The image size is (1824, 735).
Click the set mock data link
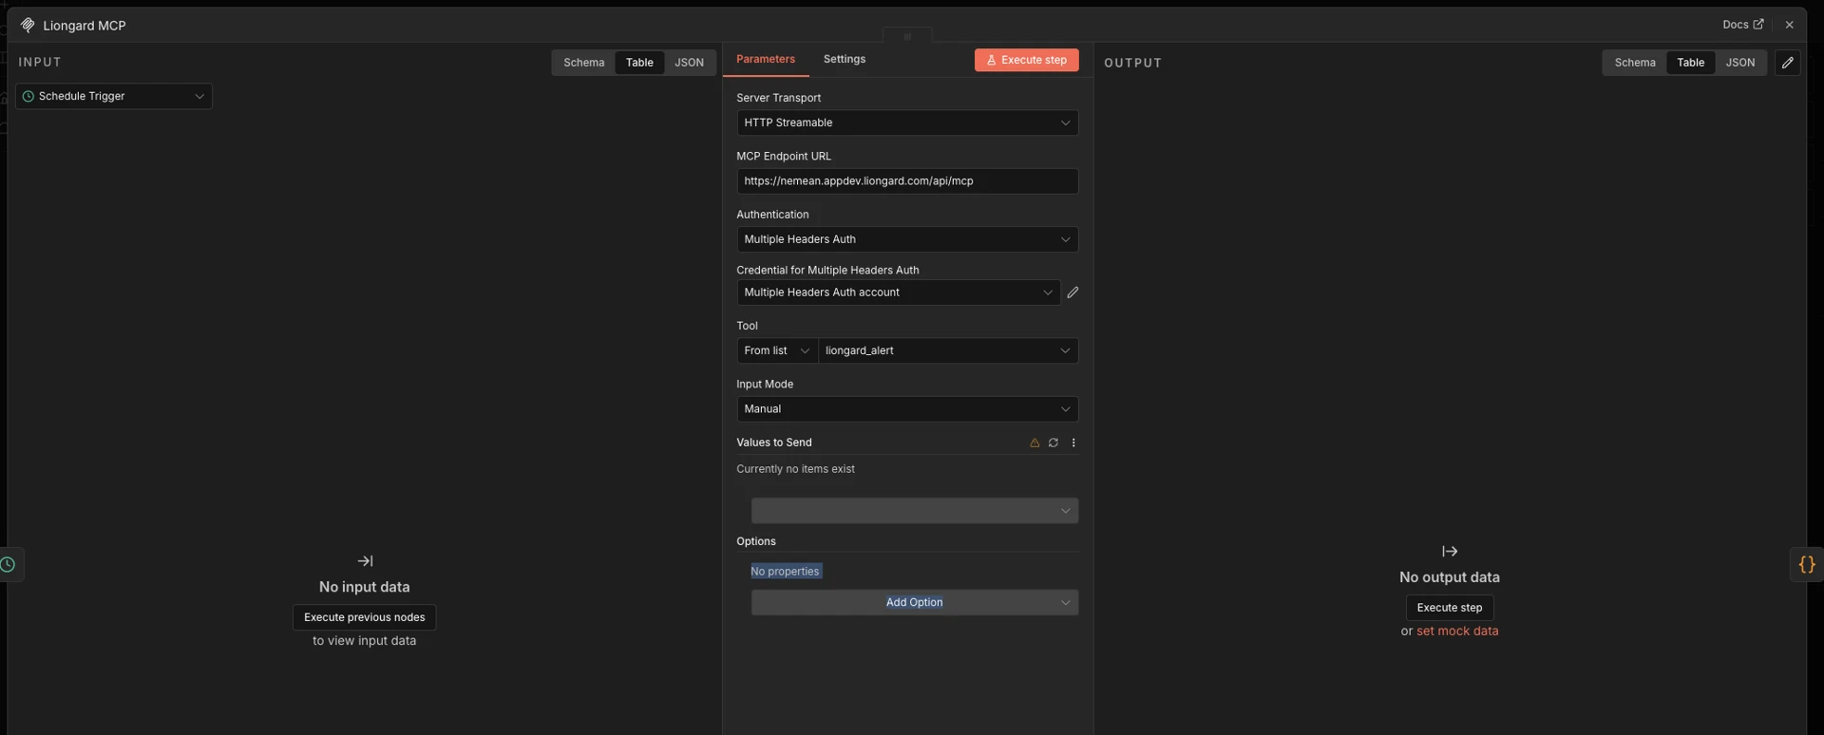[x=1456, y=631]
